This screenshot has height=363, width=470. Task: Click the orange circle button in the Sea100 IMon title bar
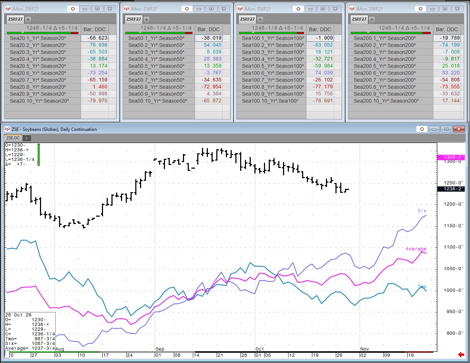coord(298,9)
